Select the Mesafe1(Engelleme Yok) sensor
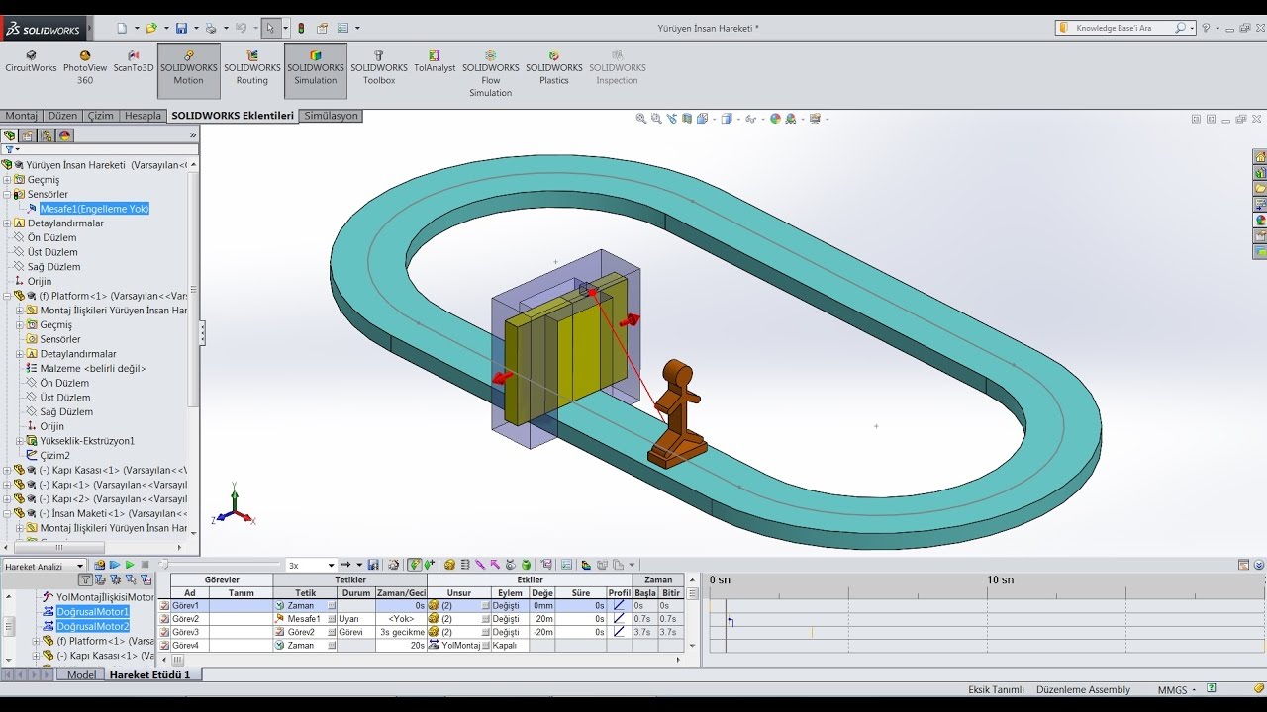 click(x=94, y=209)
